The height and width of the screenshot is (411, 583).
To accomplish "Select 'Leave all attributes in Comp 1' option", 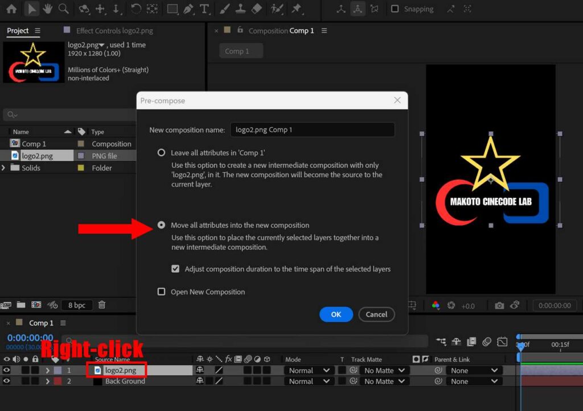I will click(161, 152).
